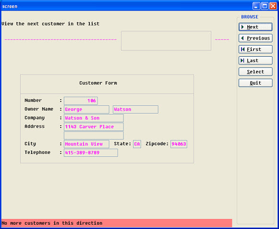
Task: Click the Owner Name label
Action: tap(39, 109)
